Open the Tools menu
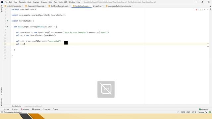This screenshot has width=212, height=119. [60, 2]
